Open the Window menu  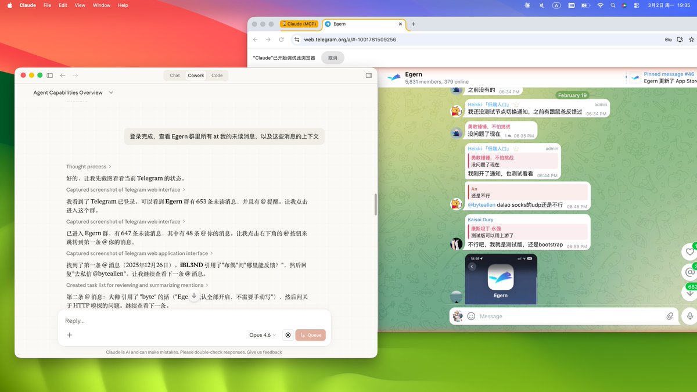coord(102,5)
